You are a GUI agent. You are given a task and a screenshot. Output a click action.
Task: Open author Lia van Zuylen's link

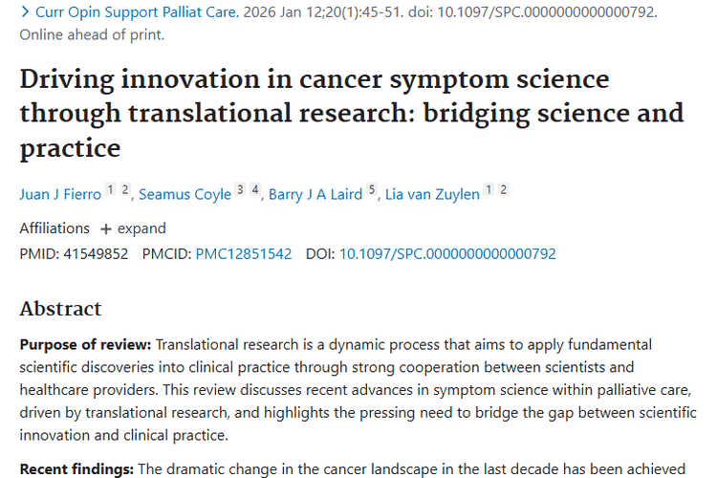pyautogui.click(x=431, y=194)
